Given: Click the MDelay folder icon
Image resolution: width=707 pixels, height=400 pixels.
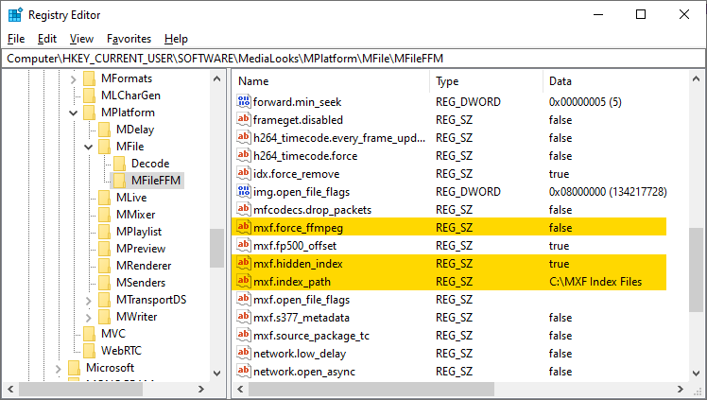Looking at the screenshot, I should [x=104, y=130].
